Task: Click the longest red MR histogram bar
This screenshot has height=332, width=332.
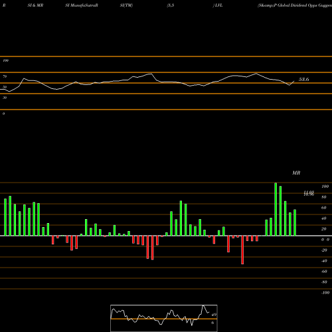Action: coord(242,250)
